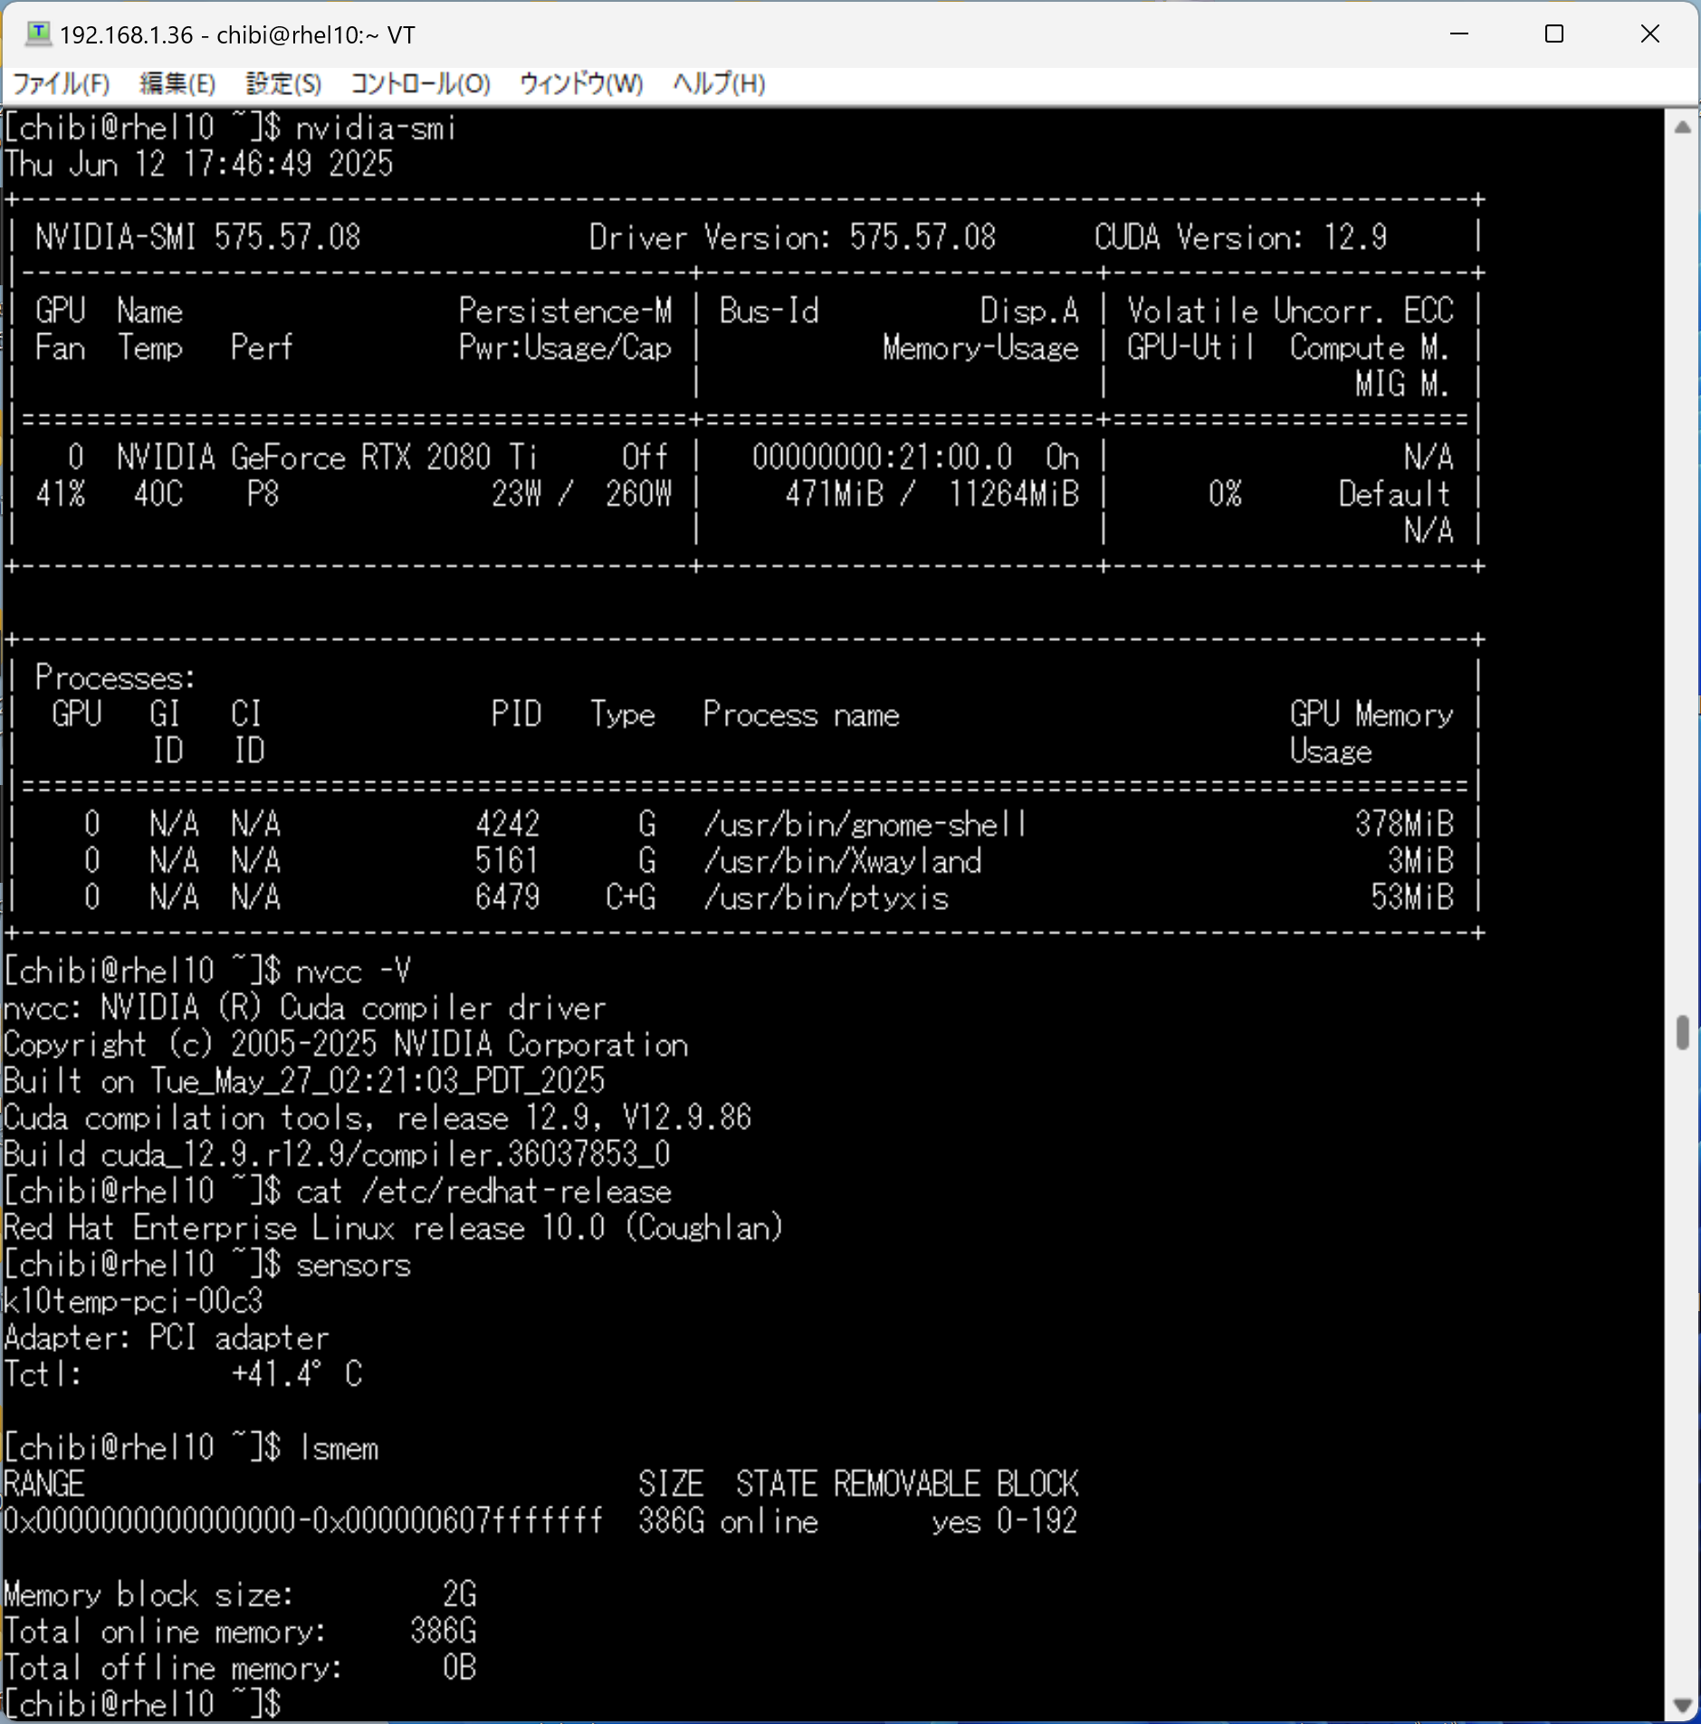Open the 設定(S) menu
1701x1724 pixels.
coord(283,84)
